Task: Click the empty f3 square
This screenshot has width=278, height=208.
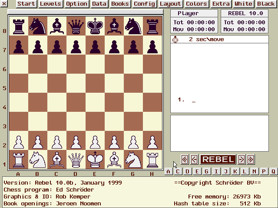Action: [114, 121]
